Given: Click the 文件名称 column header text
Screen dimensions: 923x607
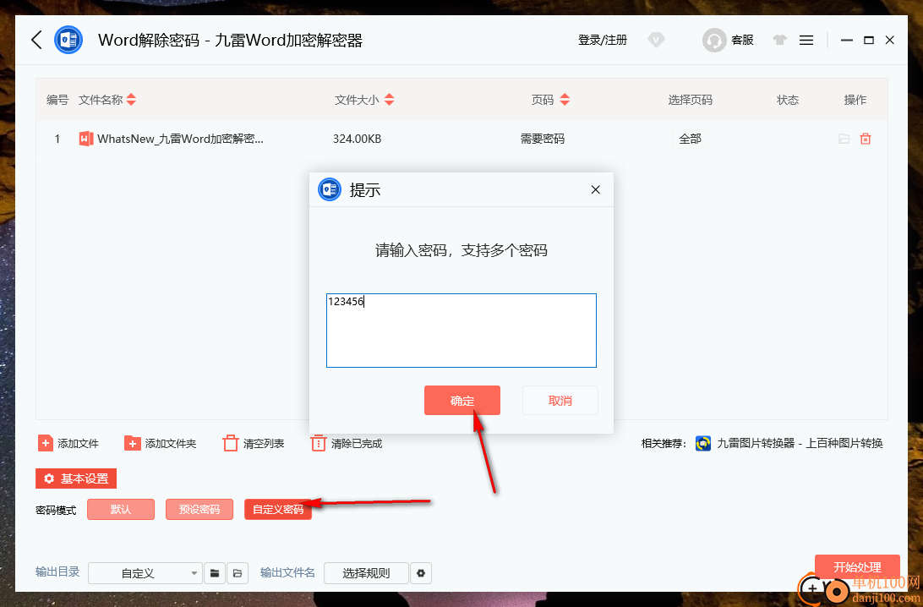Looking at the screenshot, I should click(101, 100).
